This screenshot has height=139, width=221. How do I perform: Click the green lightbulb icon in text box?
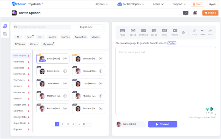pyautogui.click(x=207, y=109)
